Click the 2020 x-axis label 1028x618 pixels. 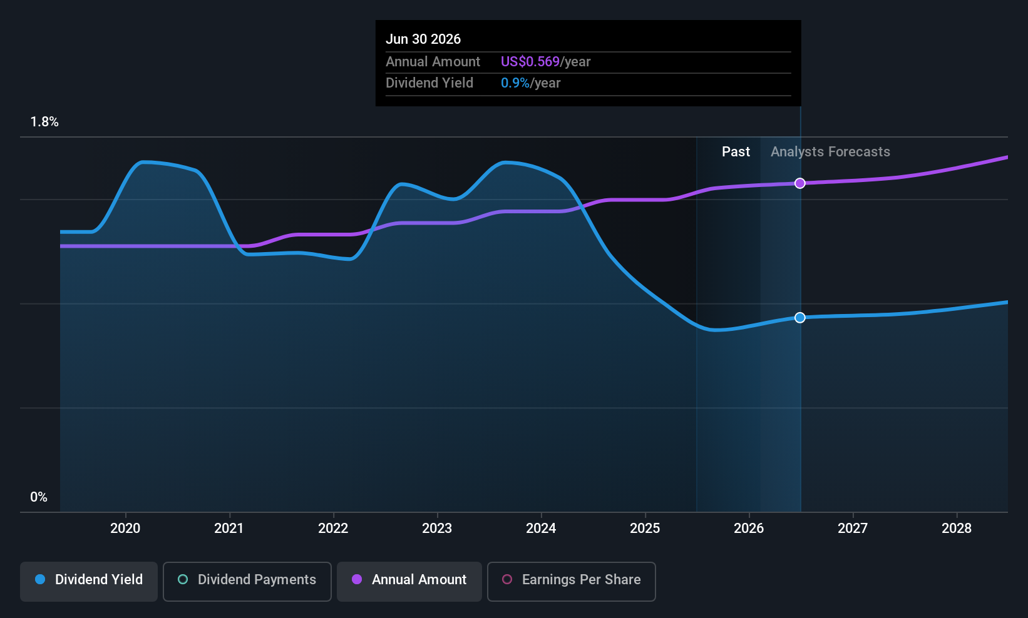click(x=125, y=528)
